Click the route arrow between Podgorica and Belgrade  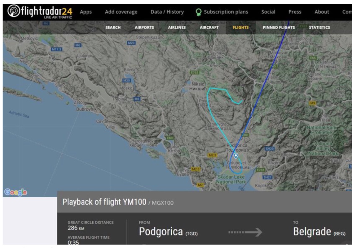[x=245, y=232]
